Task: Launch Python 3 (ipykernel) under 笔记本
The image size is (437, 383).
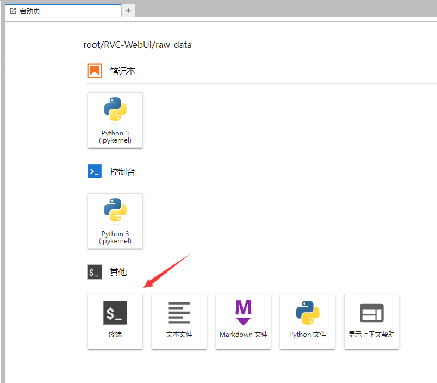Action: (115, 120)
